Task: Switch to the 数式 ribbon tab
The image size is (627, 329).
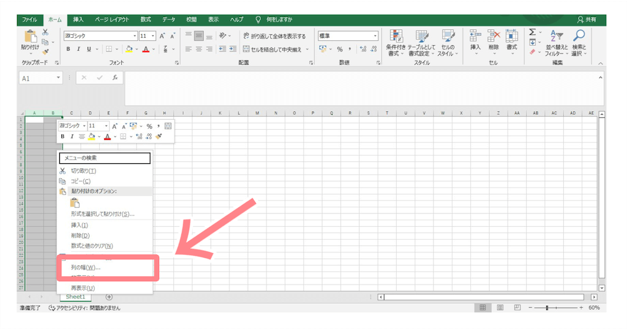Action: pyautogui.click(x=146, y=20)
